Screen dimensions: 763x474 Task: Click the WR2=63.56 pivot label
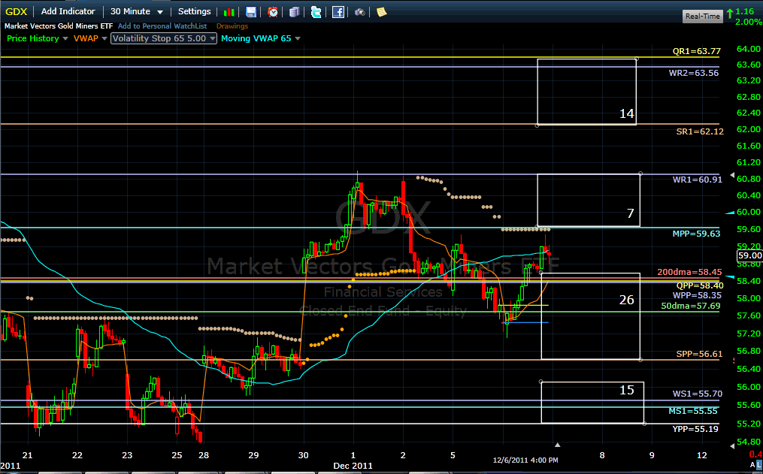coord(693,73)
